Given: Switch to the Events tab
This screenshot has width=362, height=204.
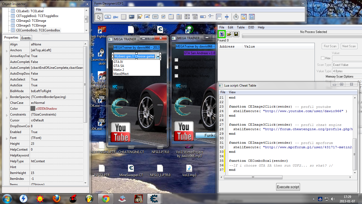Looking at the screenshot, I should point(26,38).
